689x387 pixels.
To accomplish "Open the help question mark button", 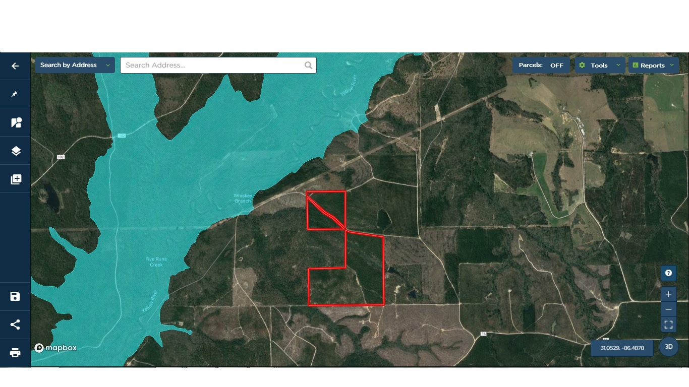I will (668, 273).
